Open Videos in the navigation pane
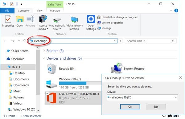Screen dimensions: 185x119 coord(16,103)
